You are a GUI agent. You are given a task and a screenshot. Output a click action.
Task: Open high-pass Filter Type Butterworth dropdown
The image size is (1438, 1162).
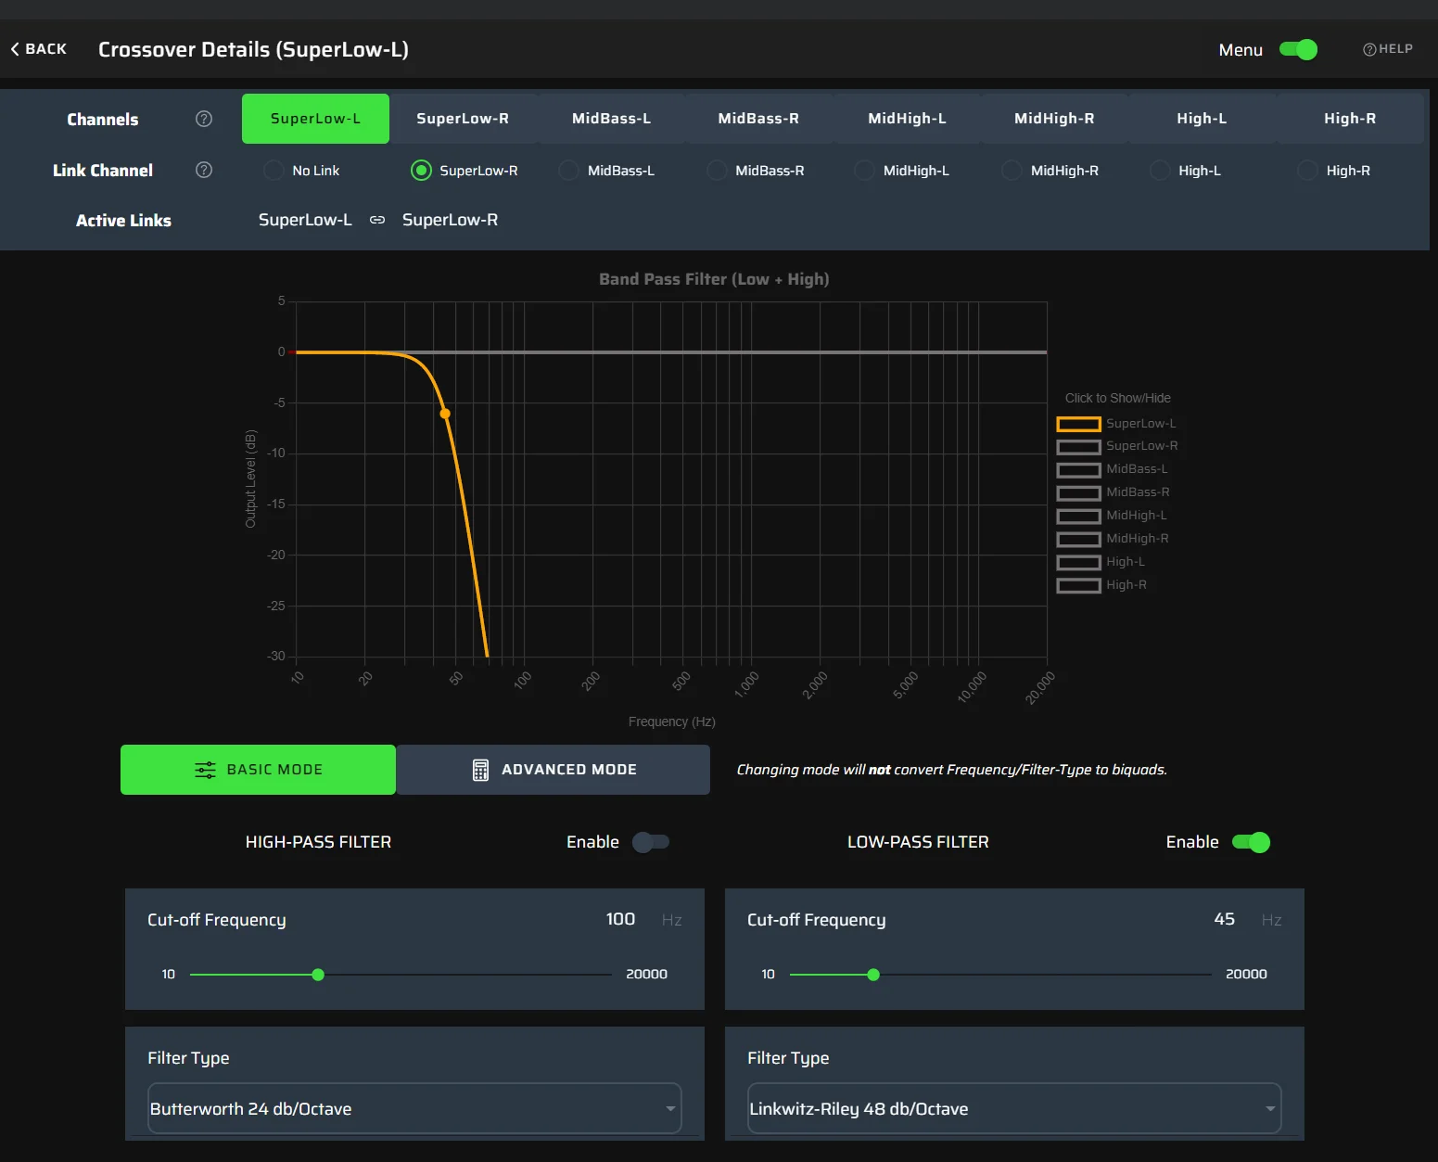(414, 1108)
